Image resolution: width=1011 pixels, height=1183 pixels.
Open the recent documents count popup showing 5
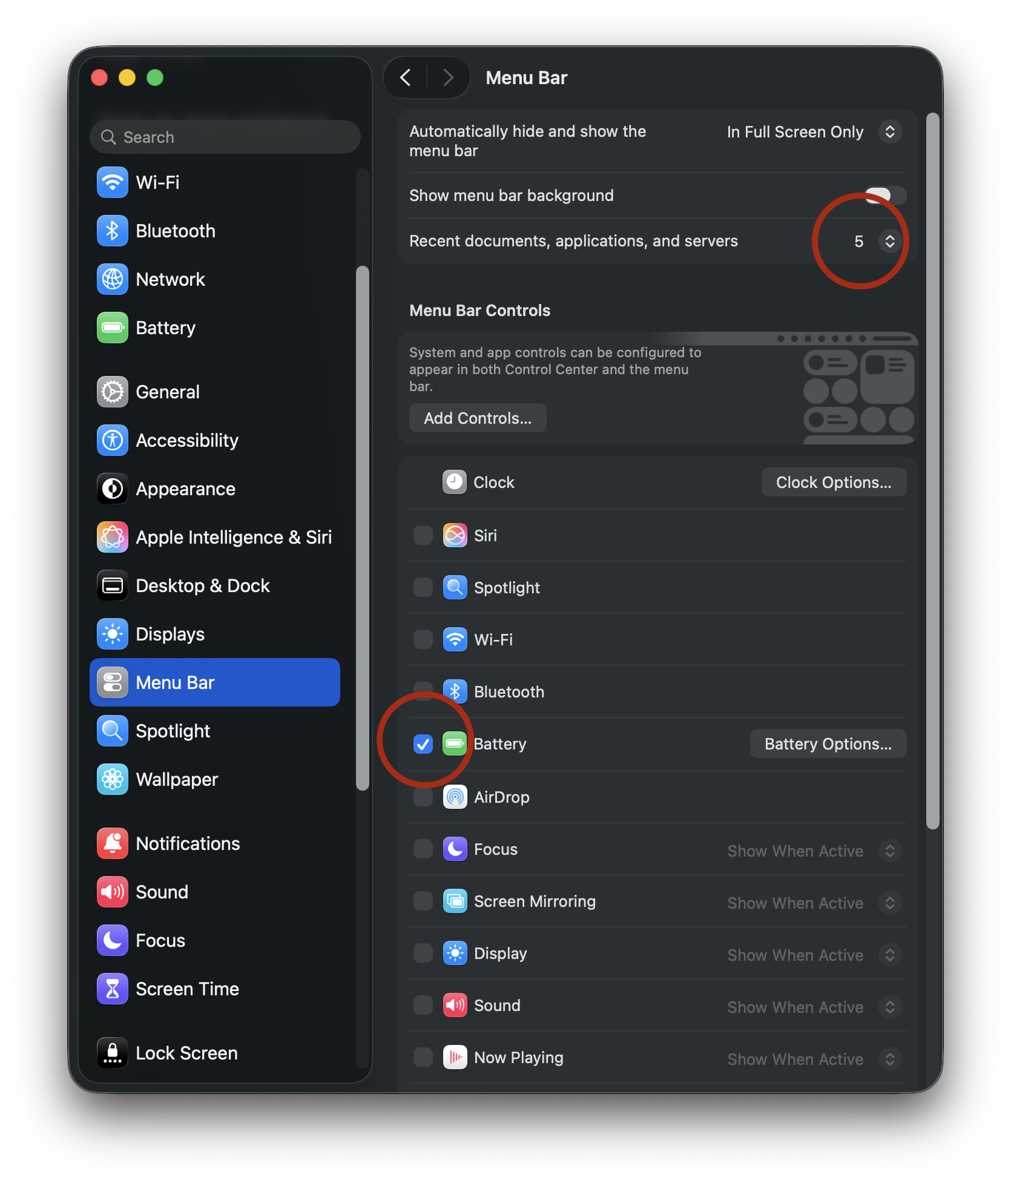[x=877, y=242]
